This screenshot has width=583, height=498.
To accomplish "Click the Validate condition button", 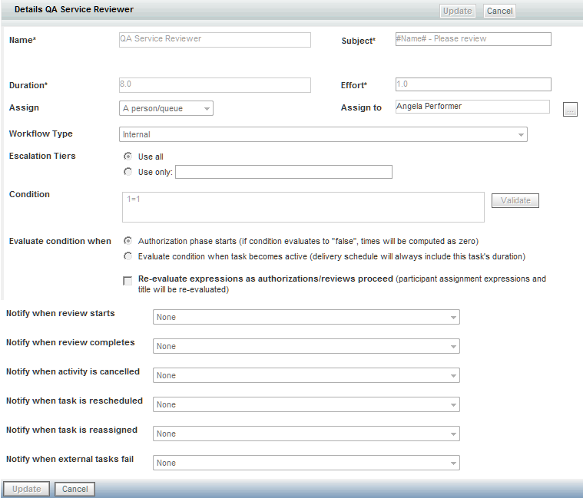I will (x=515, y=200).
